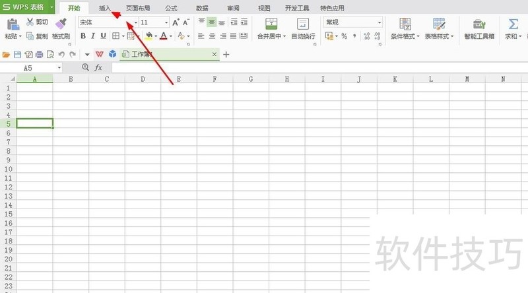
Task: Expand the font size dropdown showing 11
Action: coord(154,22)
